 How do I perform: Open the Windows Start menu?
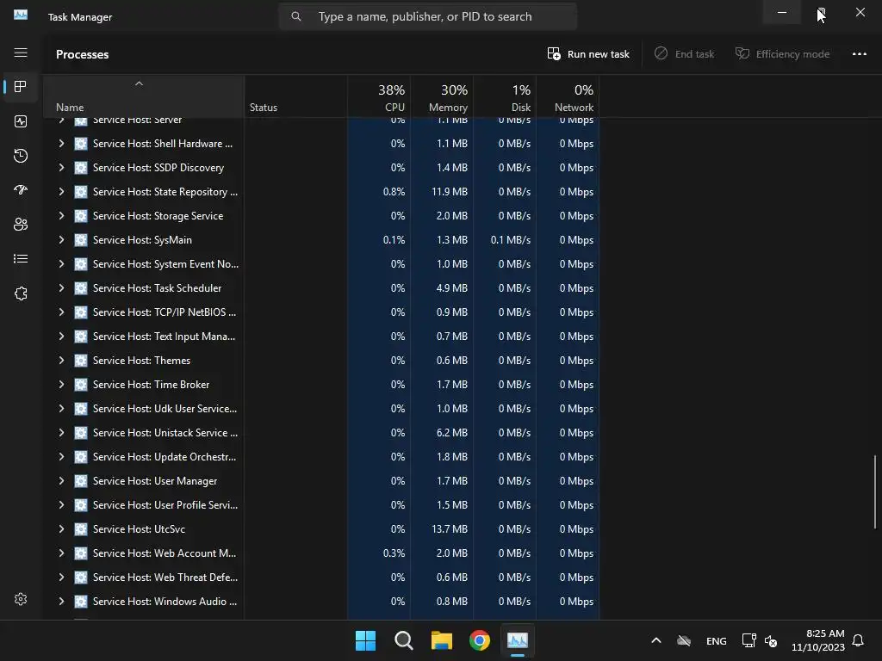coord(365,640)
